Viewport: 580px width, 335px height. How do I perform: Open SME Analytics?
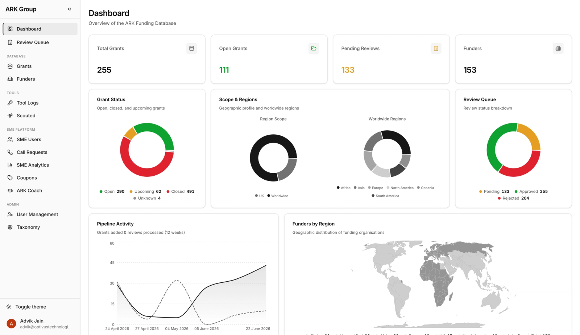coord(40,165)
